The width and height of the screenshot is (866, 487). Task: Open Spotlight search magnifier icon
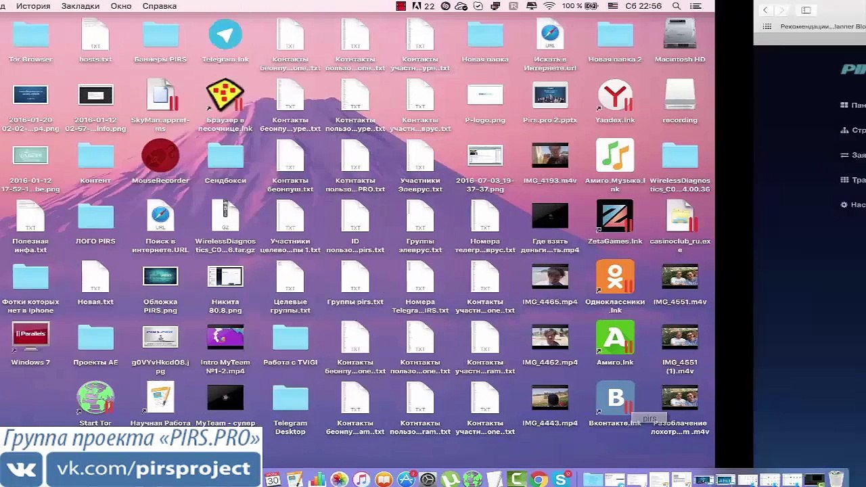tap(677, 6)
